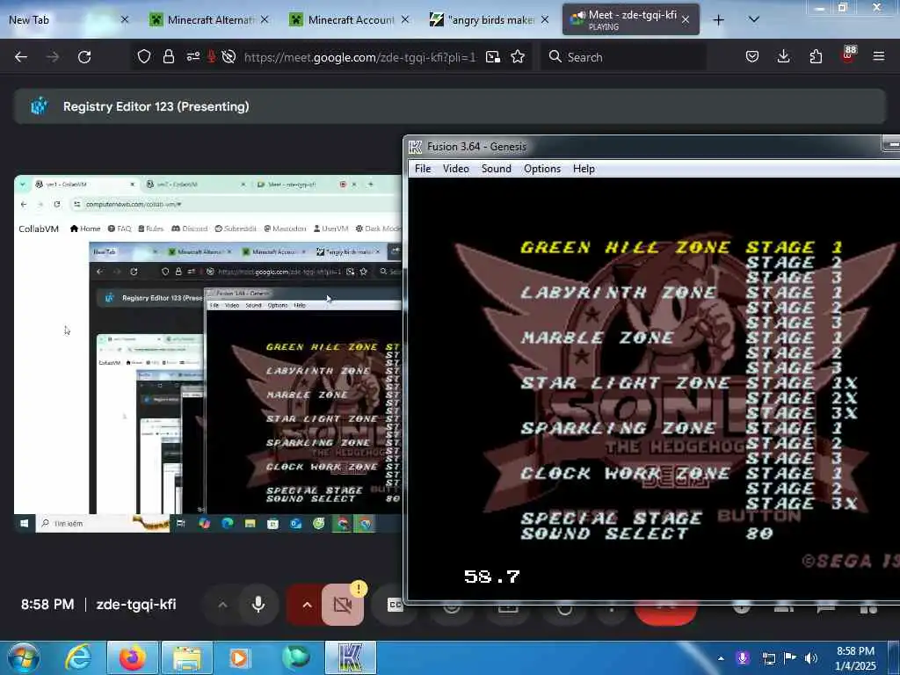Launch Internet Explorer from the taskbar

pyautogui.click(x=78, y=657)
